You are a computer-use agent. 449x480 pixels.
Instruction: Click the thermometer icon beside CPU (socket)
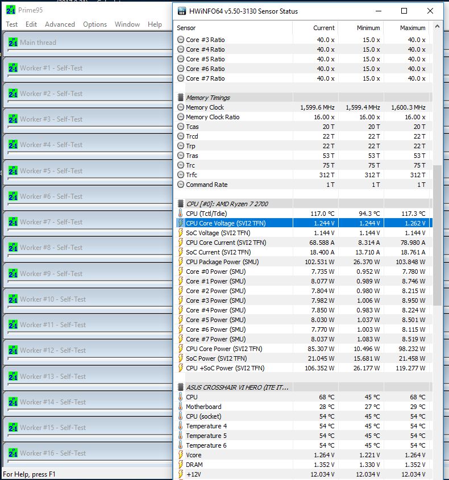(x=180, y=416)
